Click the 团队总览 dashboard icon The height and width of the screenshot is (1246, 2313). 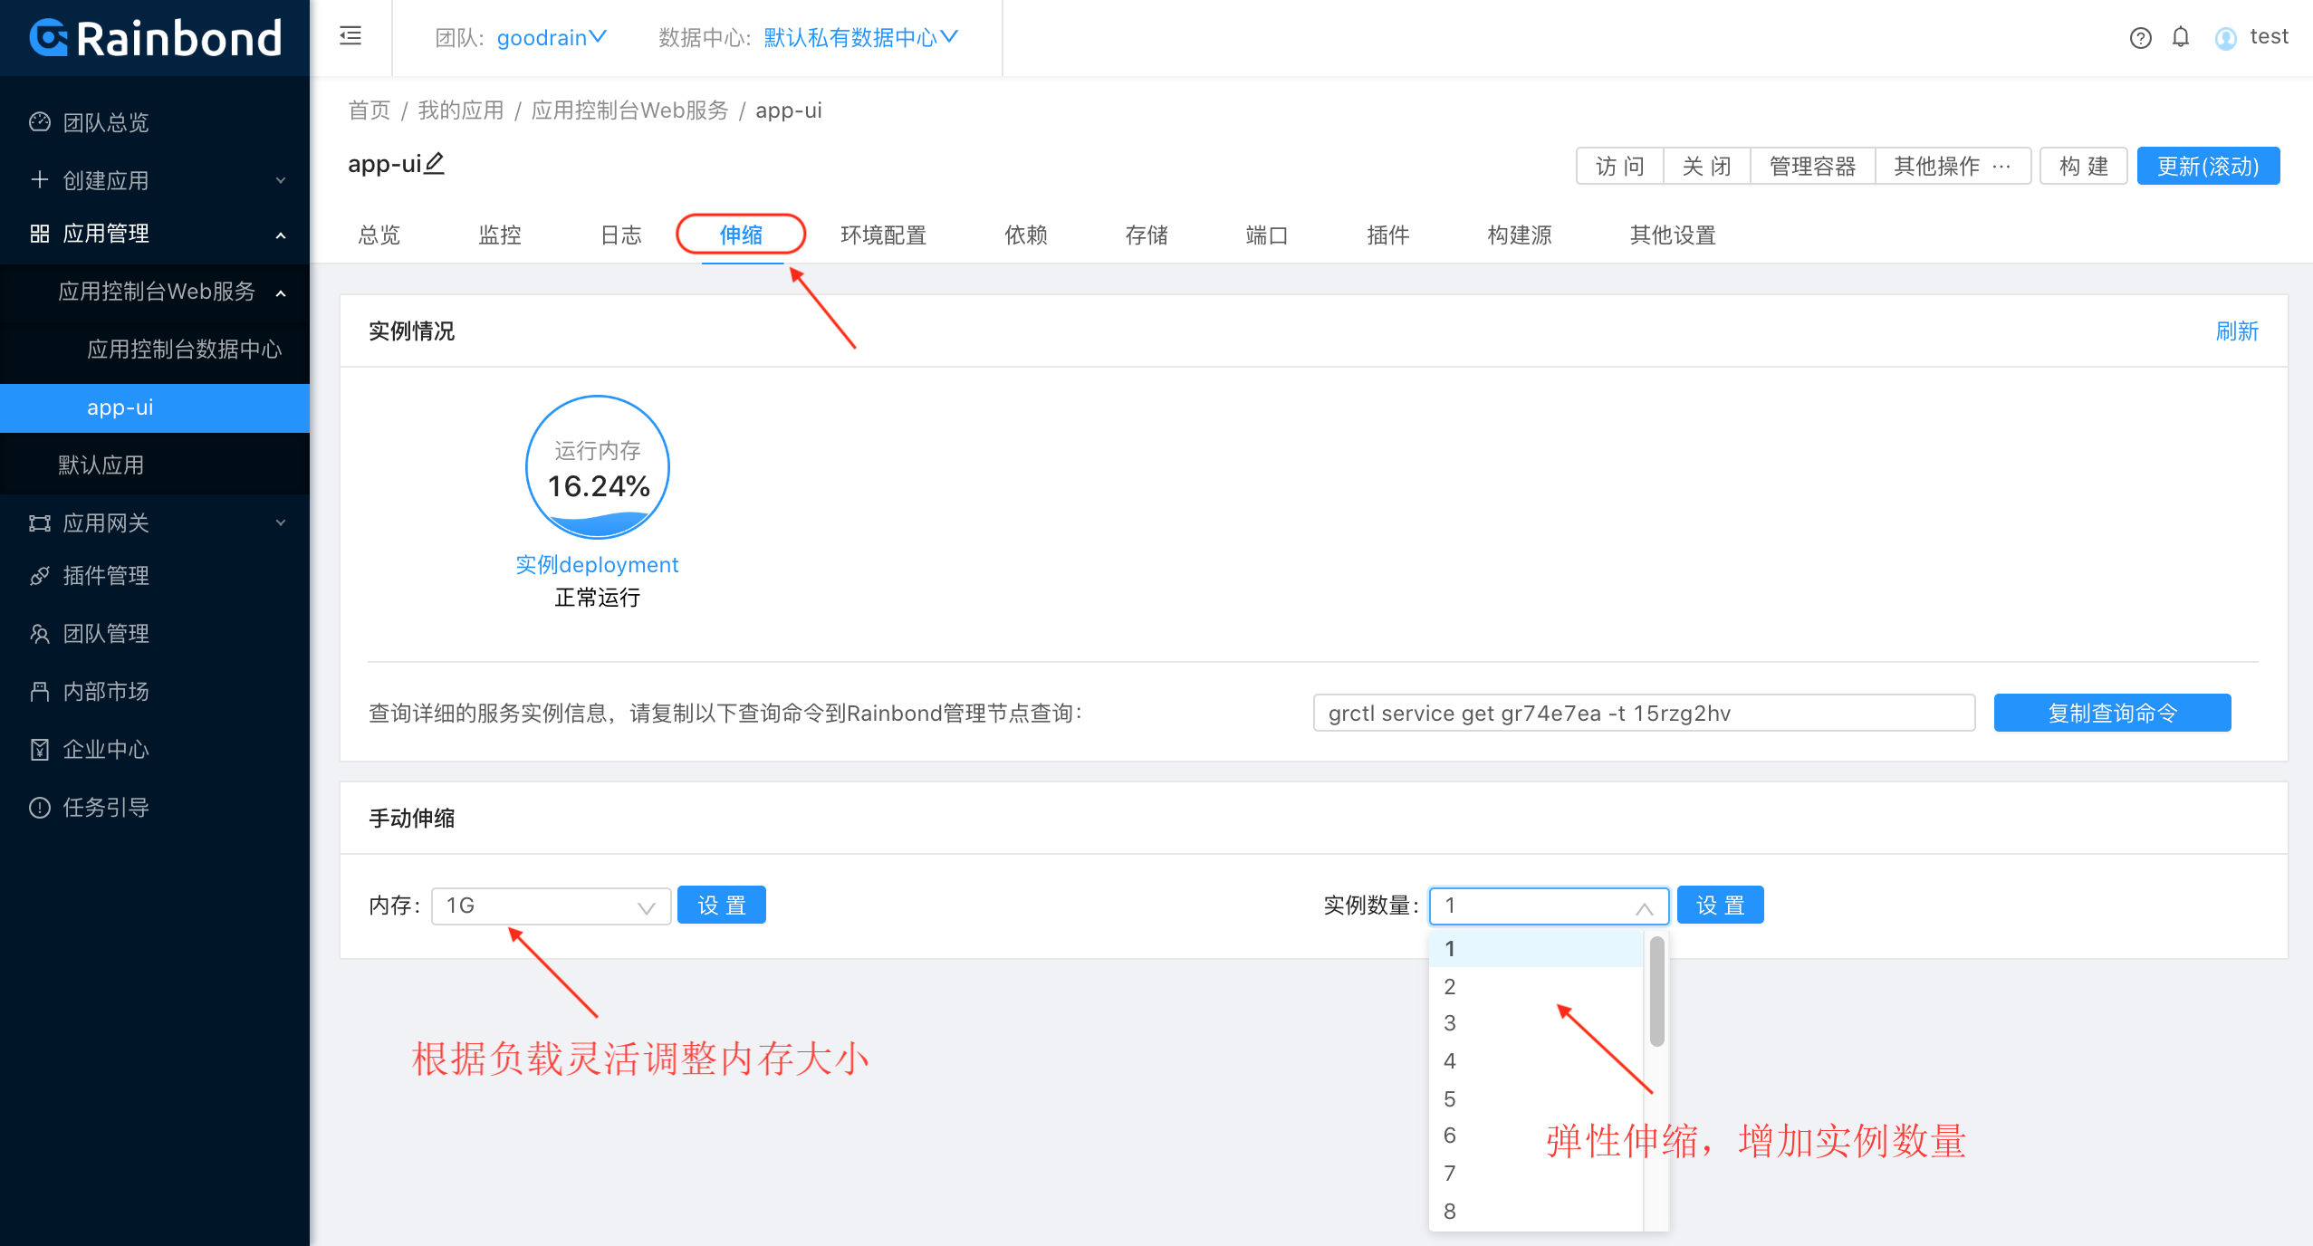tap(40, 122)
